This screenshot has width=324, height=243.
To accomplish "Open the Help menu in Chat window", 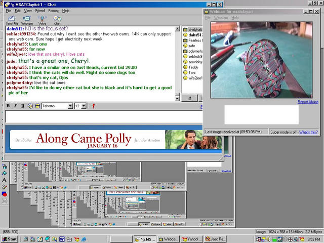I will click(x=66, y=11).
